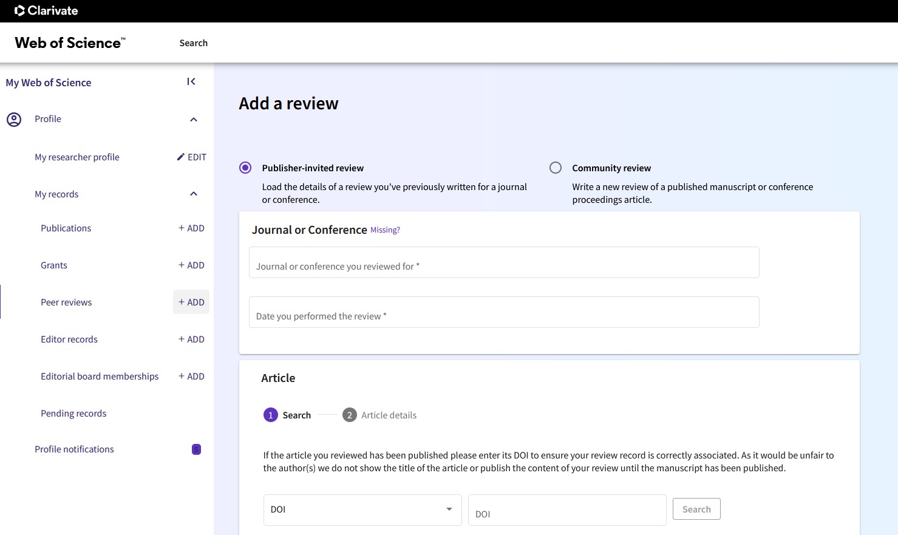Select the Community review radio button
Viewport: 898px width, 535px height.
[x=556, y=168]
